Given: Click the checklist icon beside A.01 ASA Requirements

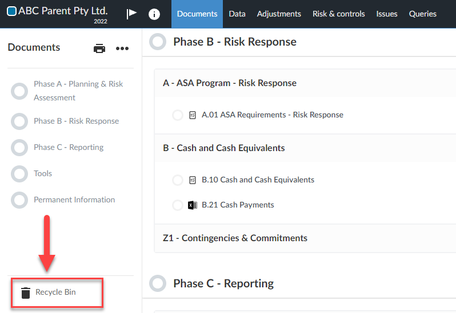Looking at the screenshot, I should click(193, 115).
